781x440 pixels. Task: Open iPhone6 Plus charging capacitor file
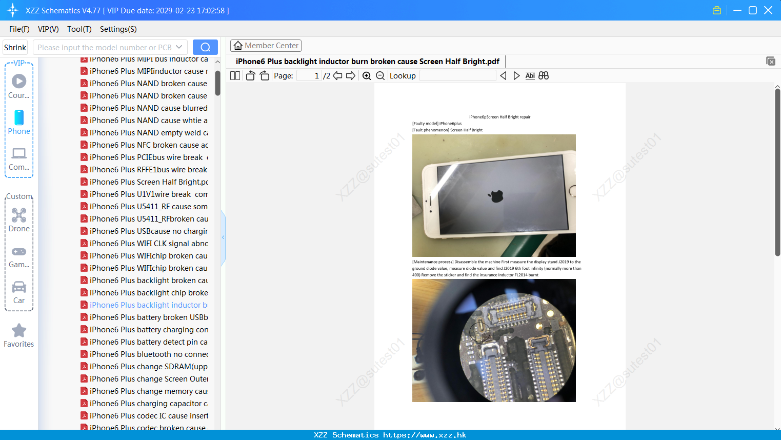tap(145, 404)
